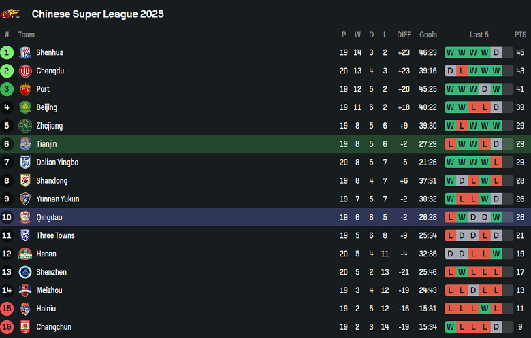This screenshot has height=338, width=531.
Task: Click the Last 5 column header
Action: (x=479, y=35)
